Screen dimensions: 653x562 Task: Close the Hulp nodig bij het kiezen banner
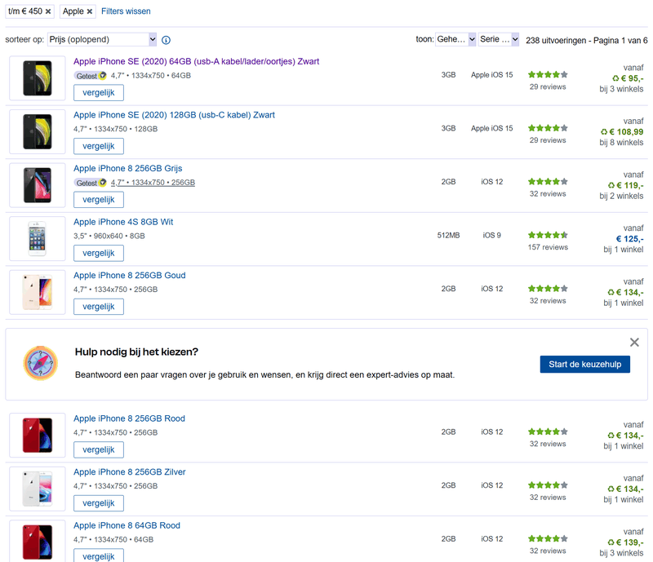coord(634,343)
